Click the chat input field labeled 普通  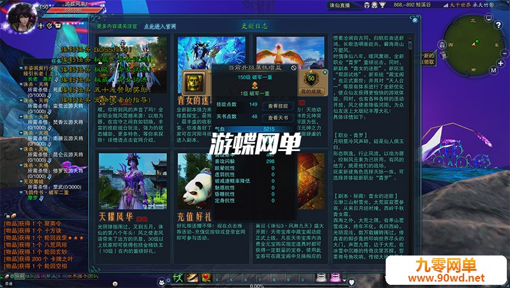click(59, 284)
